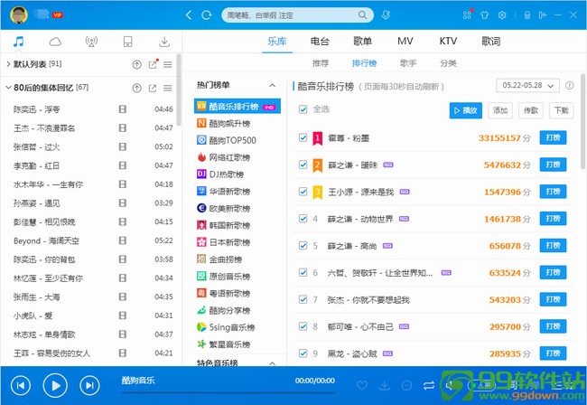Favorite the current song with heart icon
The image size is (587, 405).
[362, 385]
